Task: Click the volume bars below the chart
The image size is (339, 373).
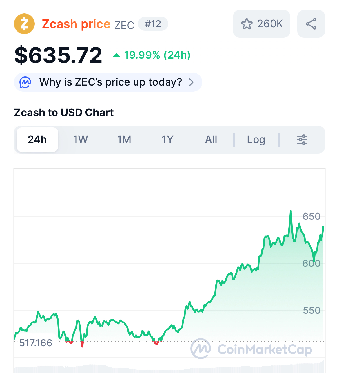Action: [169, 367]
